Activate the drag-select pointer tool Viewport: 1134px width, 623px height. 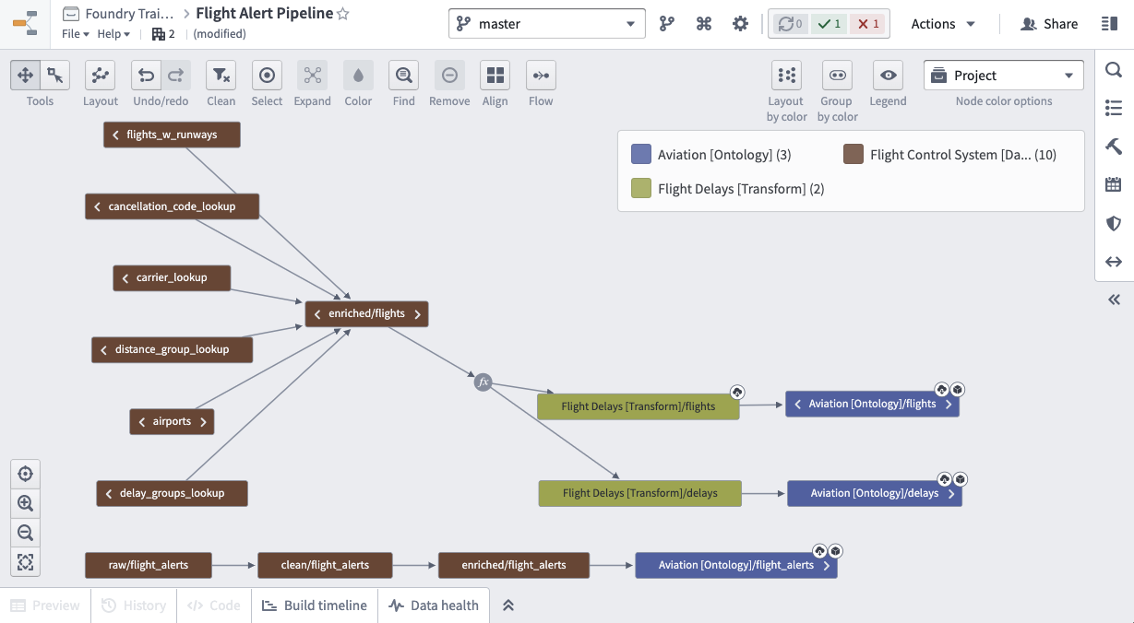pos(55,76)
